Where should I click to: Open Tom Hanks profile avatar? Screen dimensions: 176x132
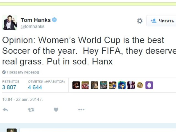10,23
